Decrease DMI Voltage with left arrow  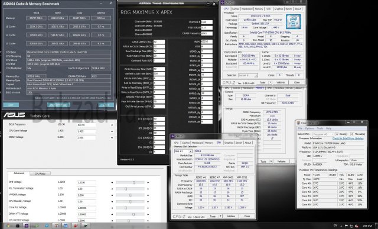[112, 183]
